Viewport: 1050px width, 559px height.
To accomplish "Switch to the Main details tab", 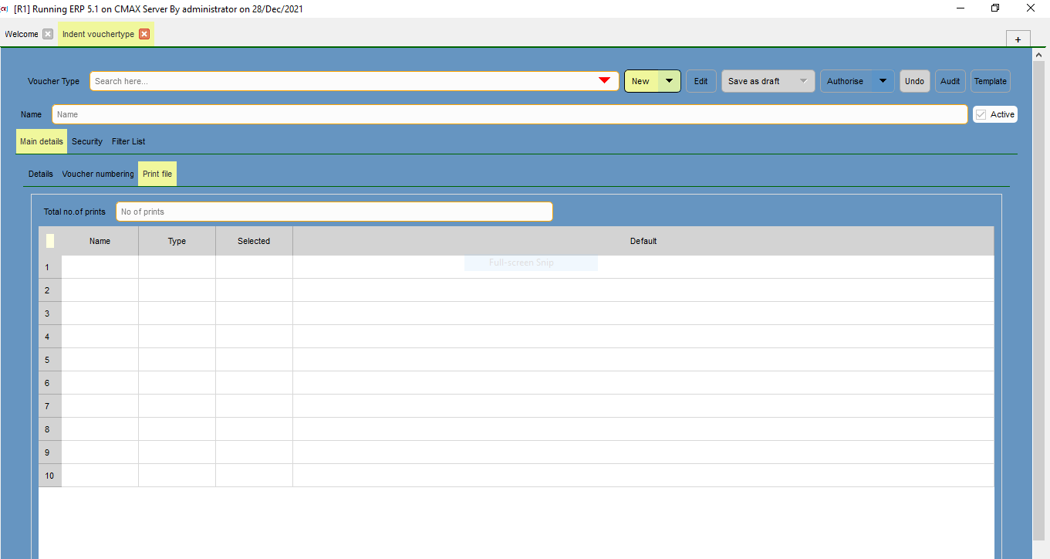I will [x=42, y=141].
